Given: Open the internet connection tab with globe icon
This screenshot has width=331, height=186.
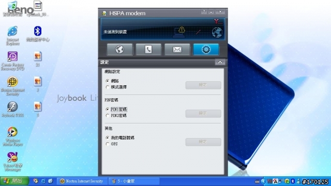Looking at the screenshot, I should 119,50.
